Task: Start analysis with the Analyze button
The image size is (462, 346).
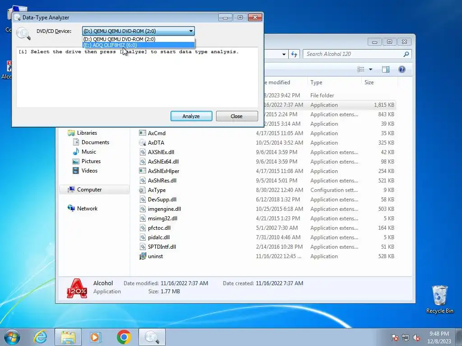Action: (191, 116)
